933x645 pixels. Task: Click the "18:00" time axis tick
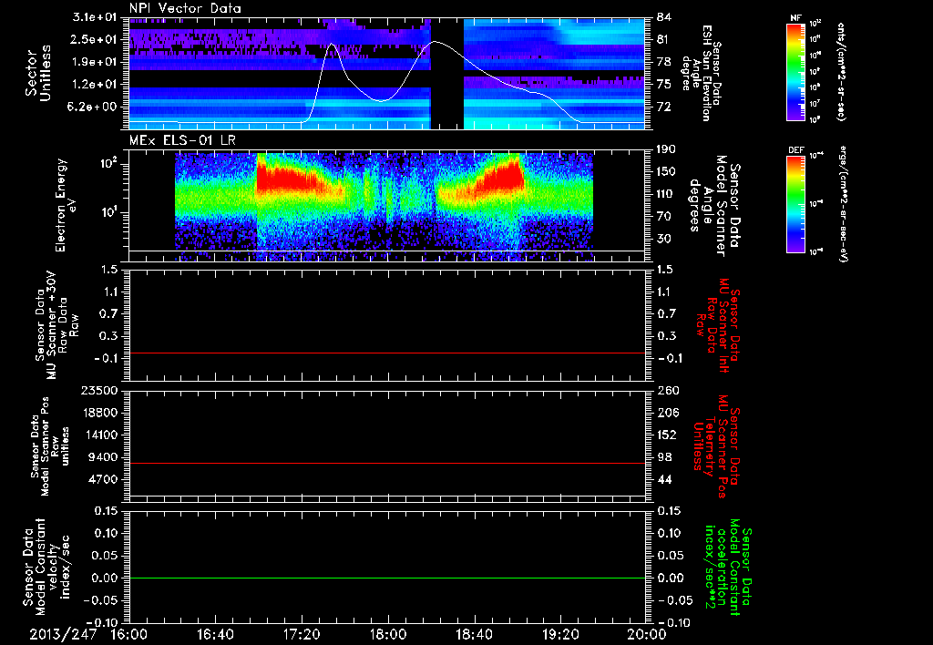click(388, 634)
